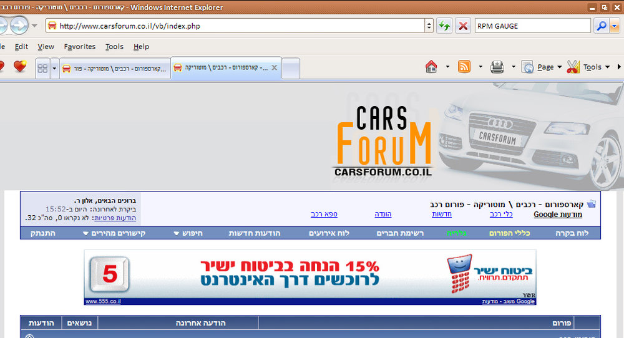Open the Home button dropdown arrow

pyautogui.click(x=447, y=67)
